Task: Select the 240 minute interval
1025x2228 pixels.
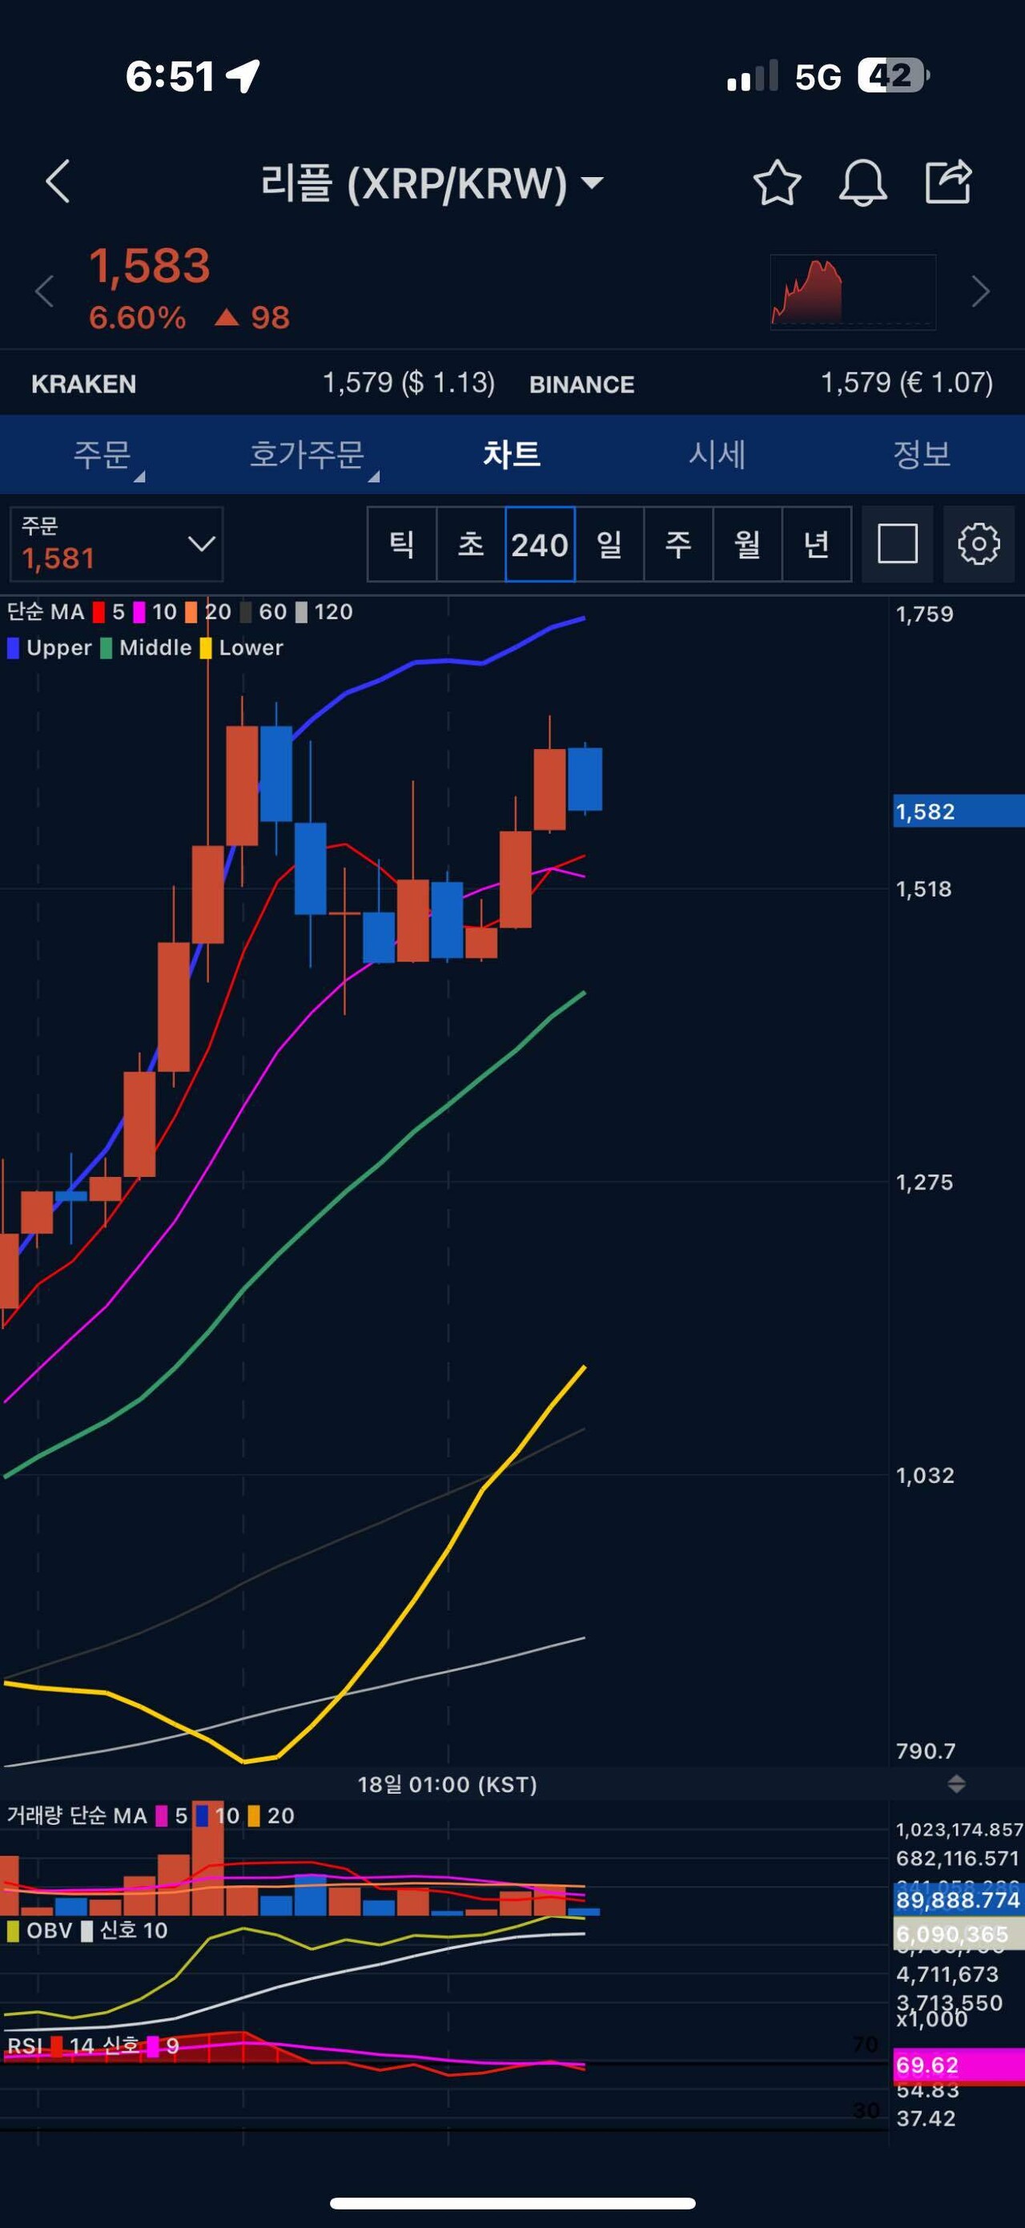Action: pyautogui.click(x=539, y=544)
